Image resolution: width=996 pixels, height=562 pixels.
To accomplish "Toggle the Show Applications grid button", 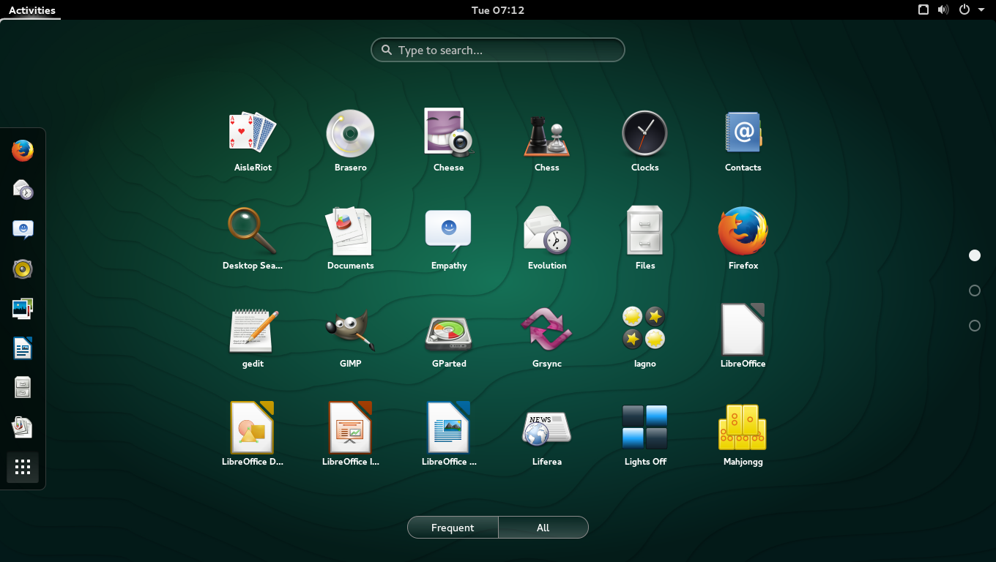I will click(23, 467).
